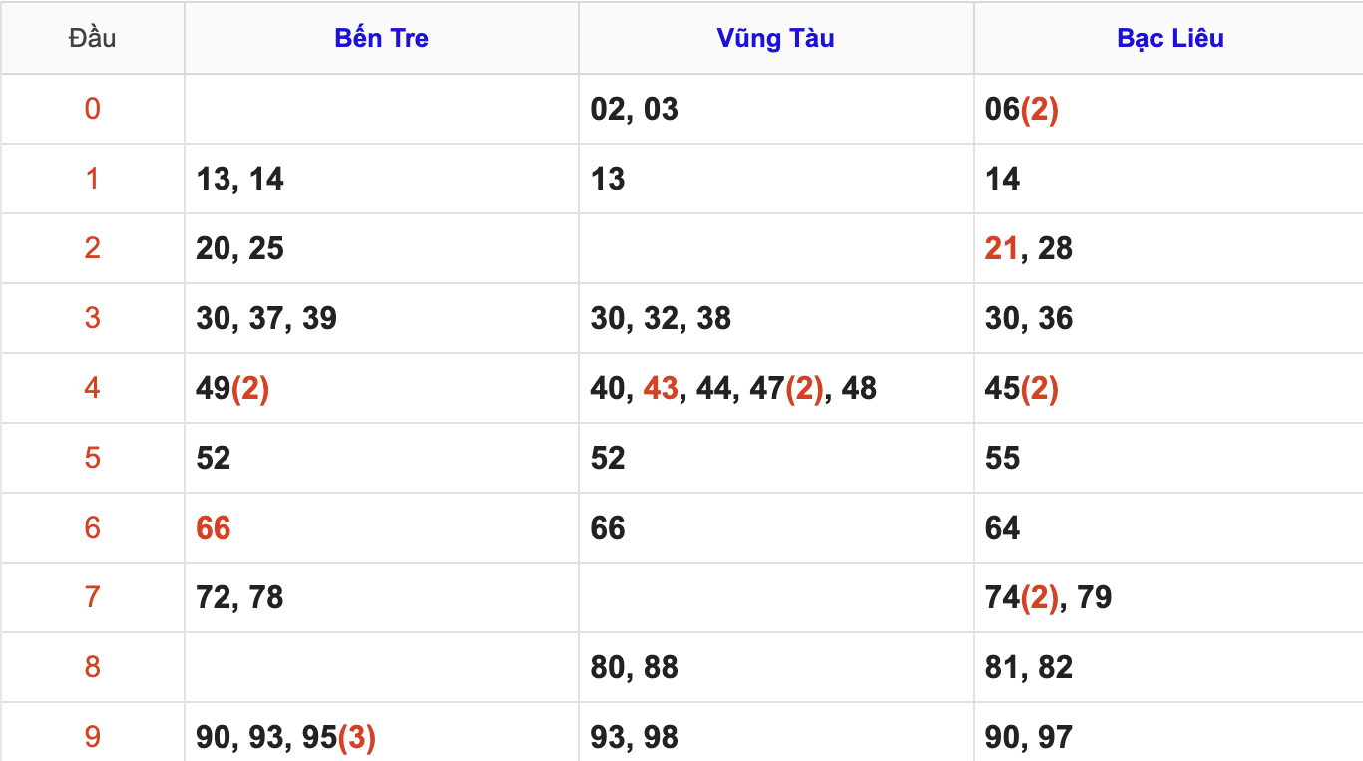1363x761 pixels.
Task: Open the Bến Tre column header link
Action: pyautogui.click(x=381, y=39)
